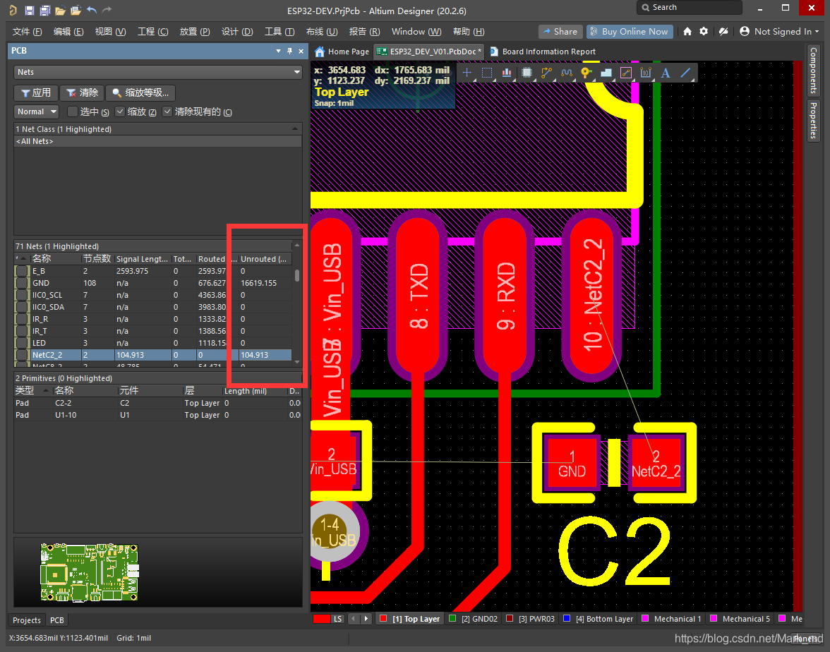Redo the last undone action
The image size is (830, 652).
pyautogui.click(x=107, y=10)
